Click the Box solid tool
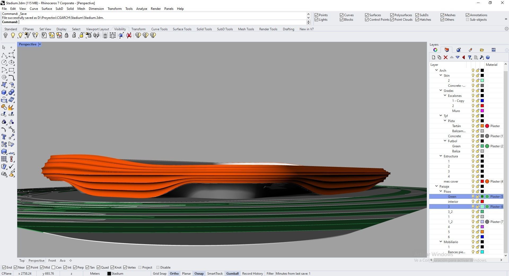Viewport: 509px width, 276px height. point(4,92)
